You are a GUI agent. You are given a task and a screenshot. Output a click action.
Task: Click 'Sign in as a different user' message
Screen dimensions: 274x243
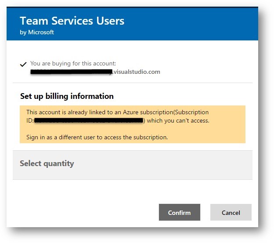97,137
